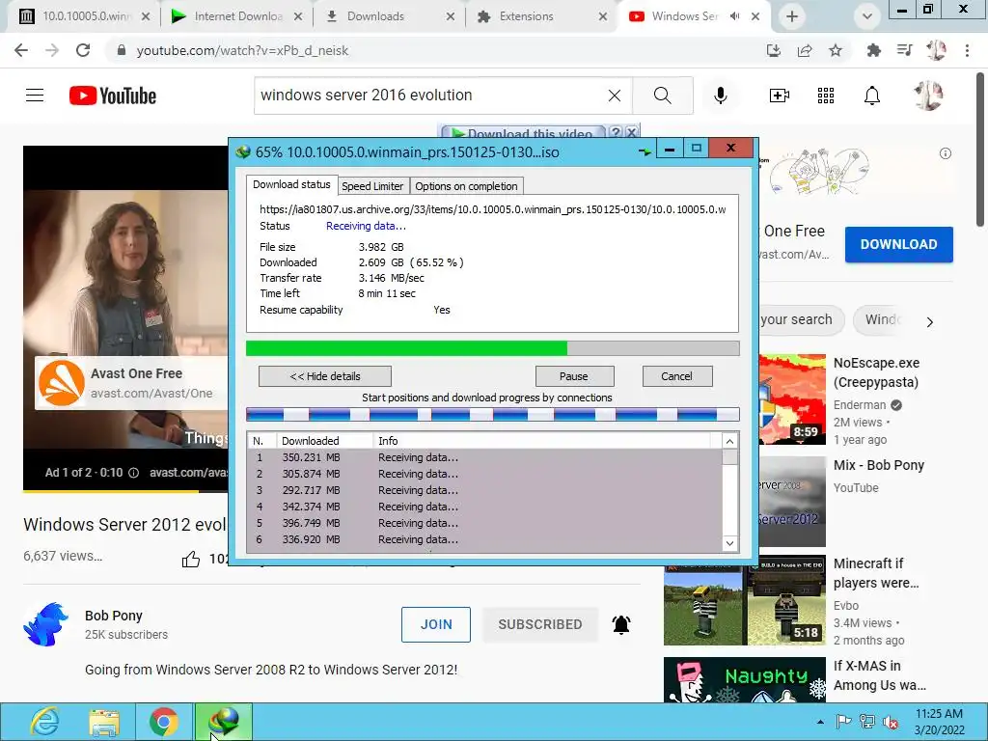Share this page via the share icon
988x741 pixels.
coord(805,50)
